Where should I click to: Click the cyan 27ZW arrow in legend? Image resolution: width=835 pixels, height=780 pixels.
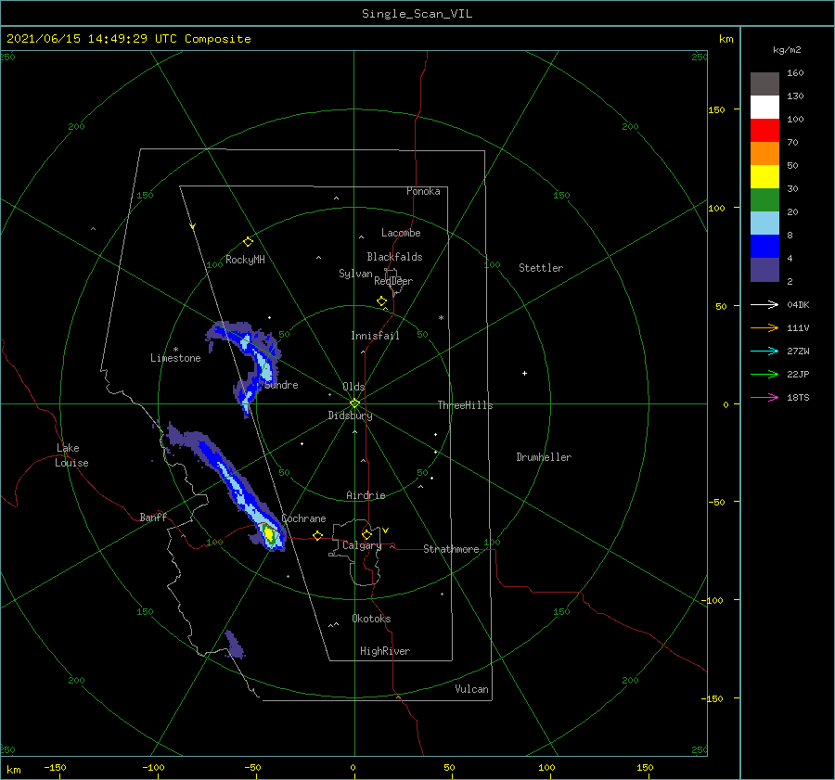point(764,351)
